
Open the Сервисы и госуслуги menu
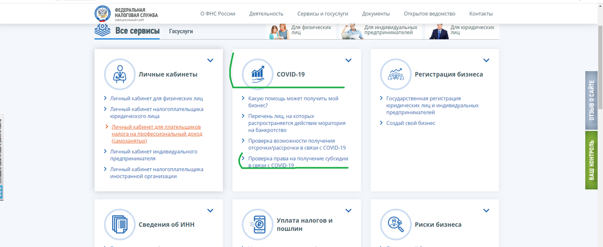(323, 14)
